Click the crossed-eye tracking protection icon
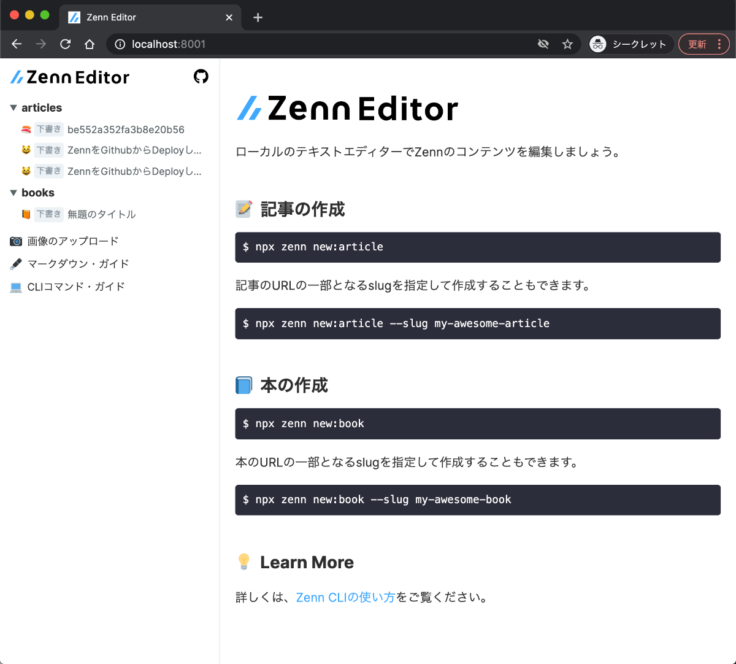The image size is (736, 664). pyautogui.click(x=543, y=44)
